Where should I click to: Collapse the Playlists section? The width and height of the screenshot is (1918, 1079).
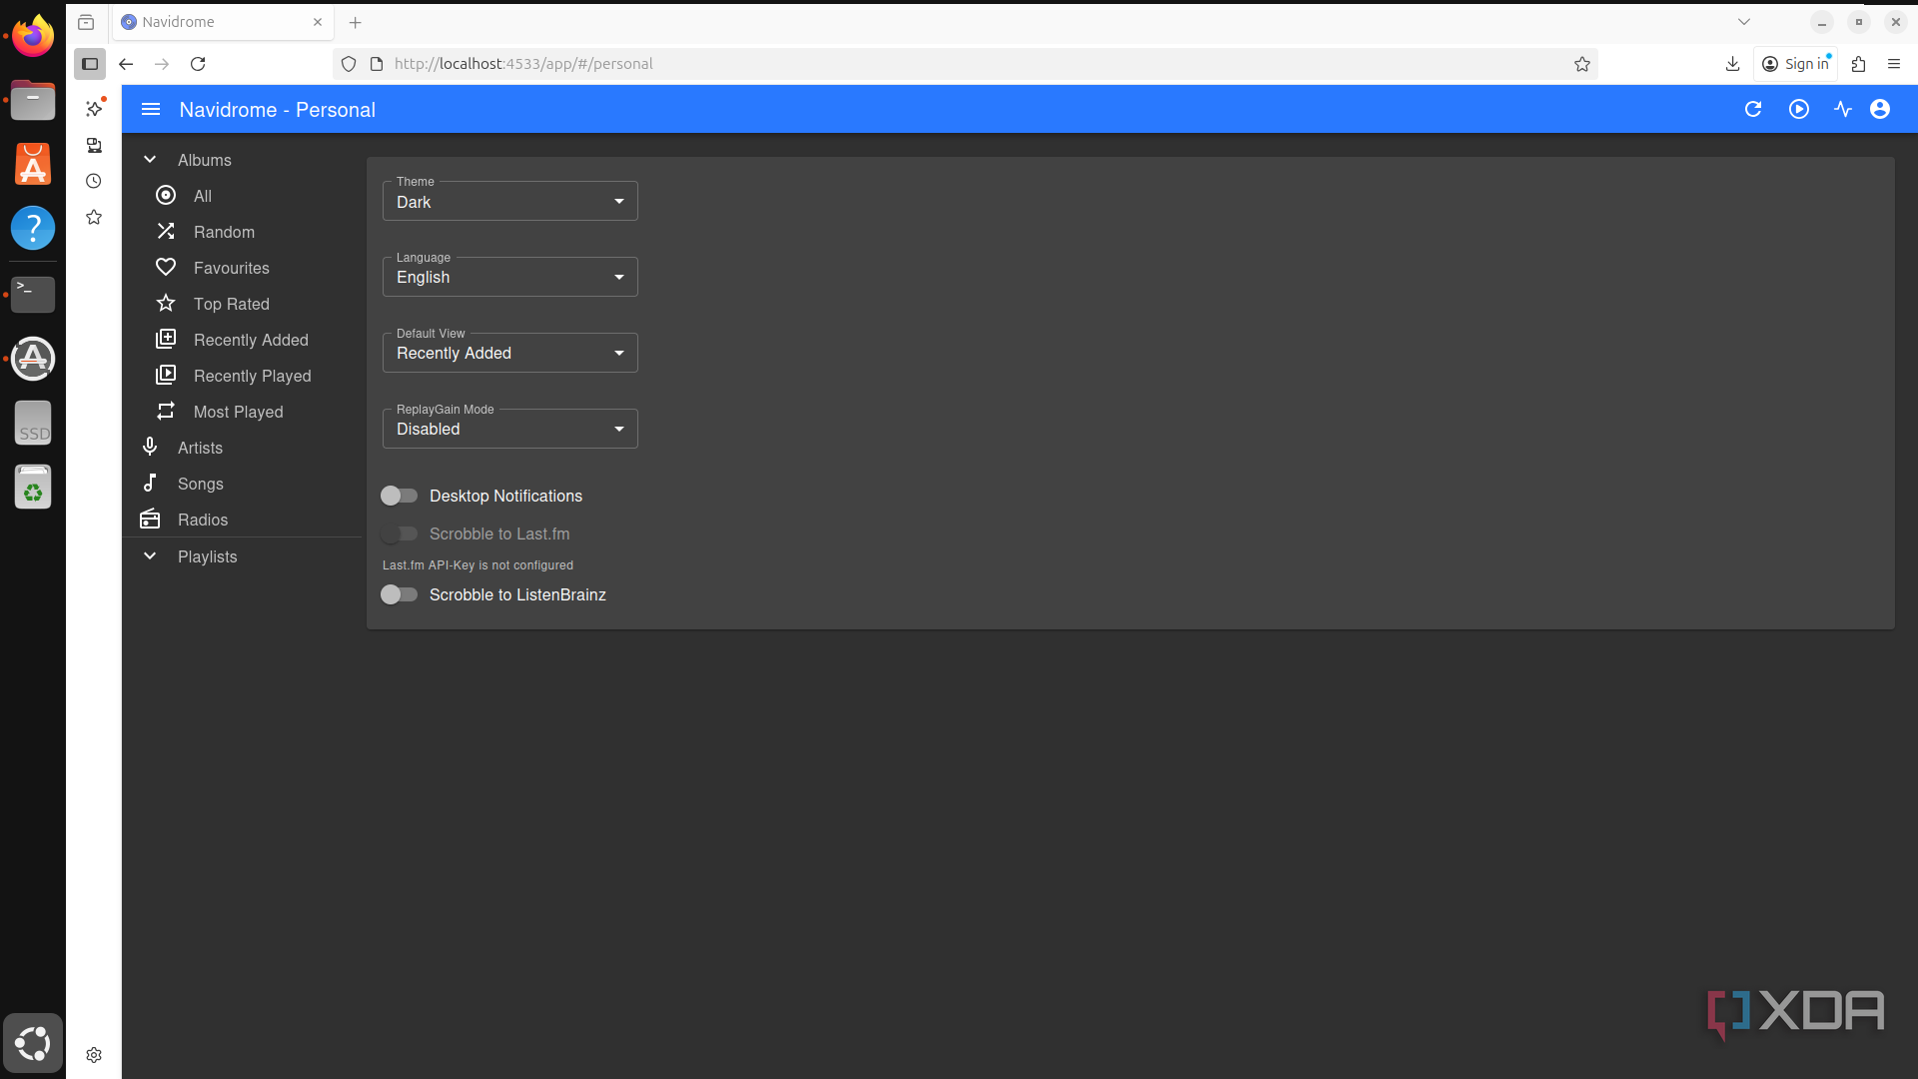click(242, 556)
